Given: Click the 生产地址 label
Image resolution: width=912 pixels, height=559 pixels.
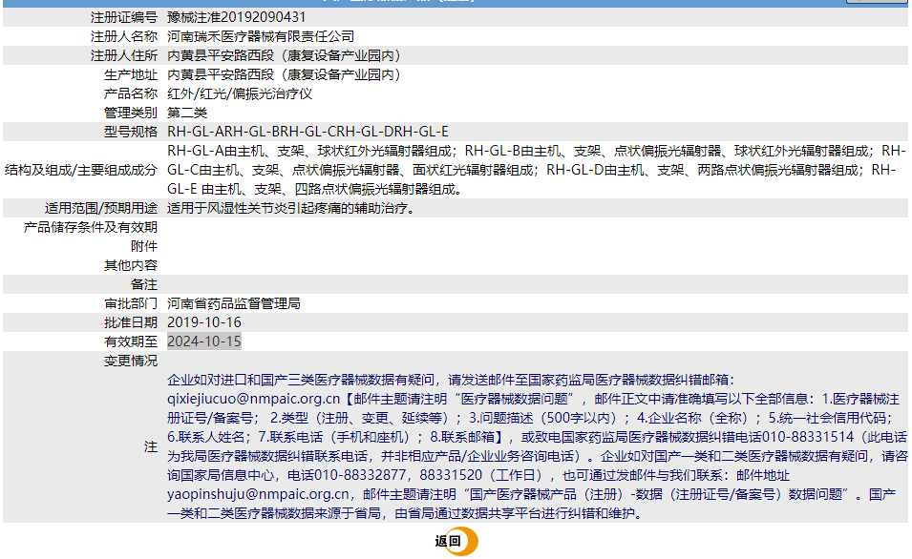Looking at the screenshot, I should 131,75.
